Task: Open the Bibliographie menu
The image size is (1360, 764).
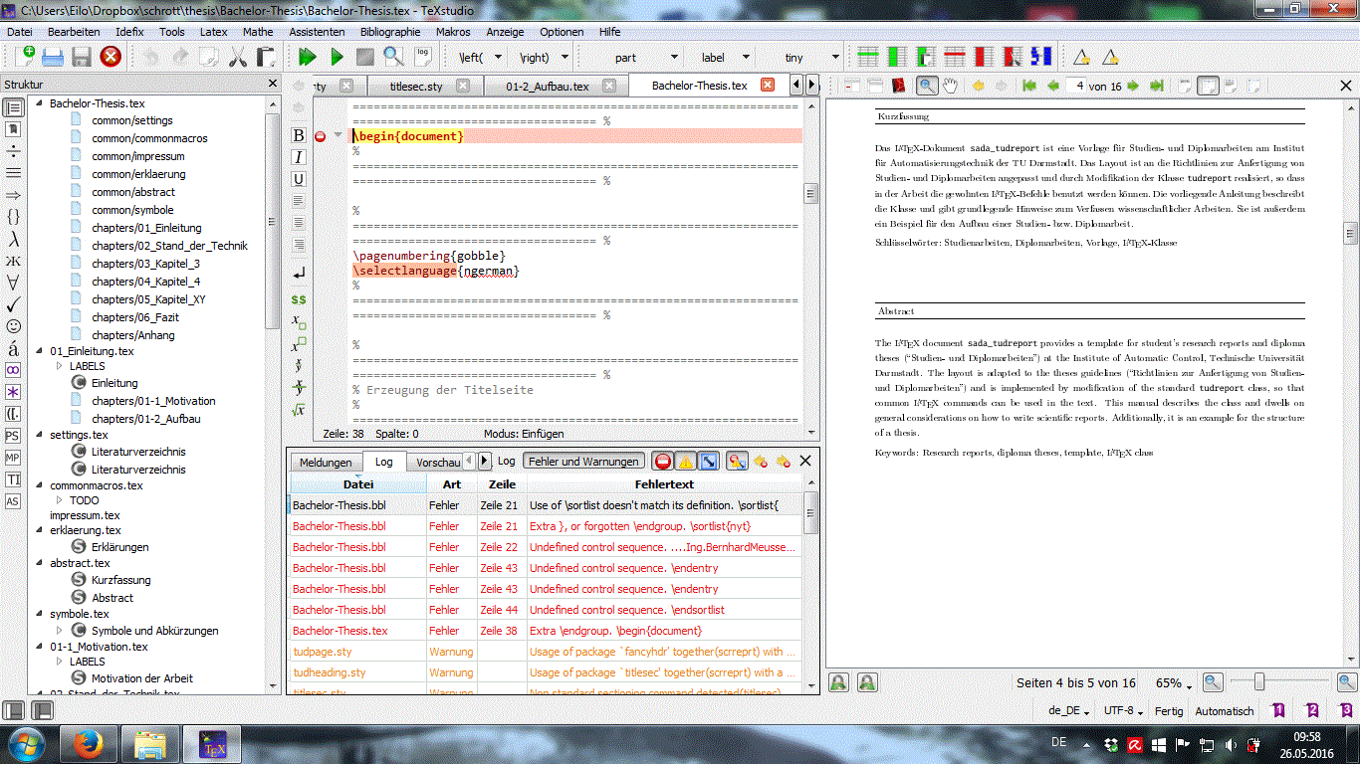Action: point(390,32)
